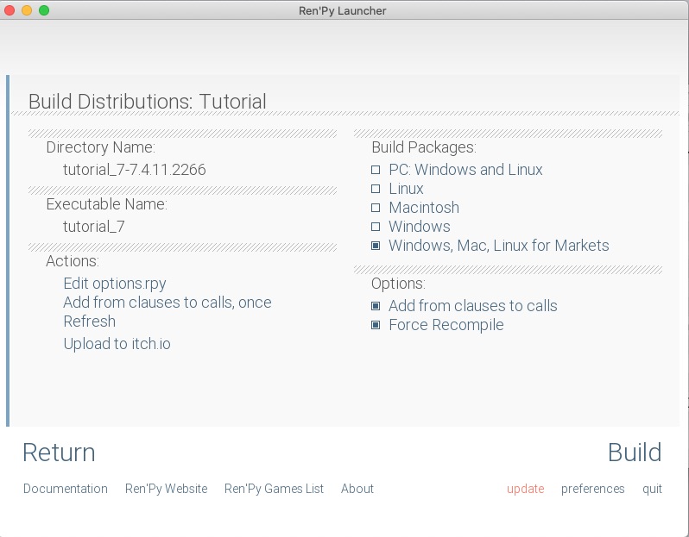The image size is (689, 537).
Task: Maximize the launcher with the green button
Action: (44, 10)
